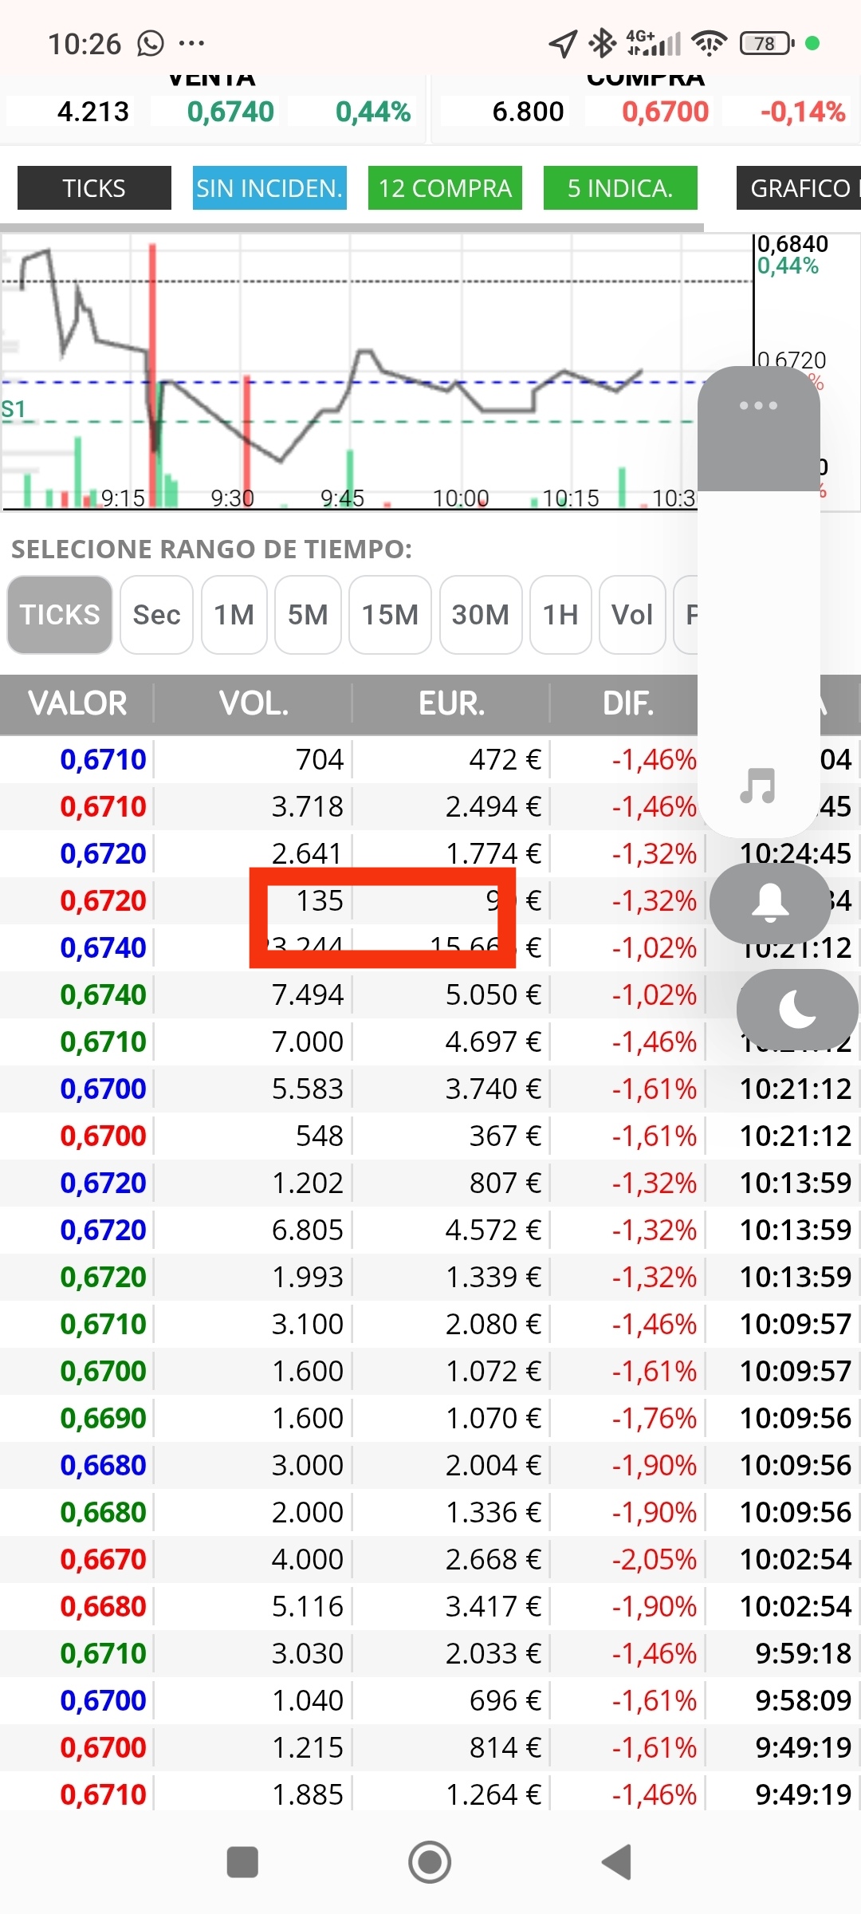Tap the music note icon
The height and width of the screenshot is (1914, 861).
click(x=757, y=786)
